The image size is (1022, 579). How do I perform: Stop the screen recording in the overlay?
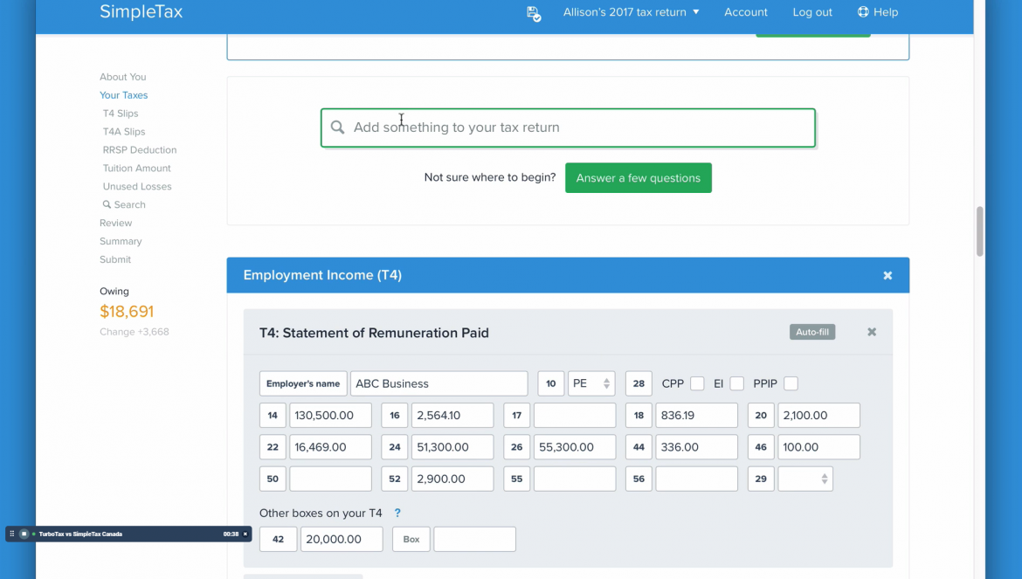(25, 534)
